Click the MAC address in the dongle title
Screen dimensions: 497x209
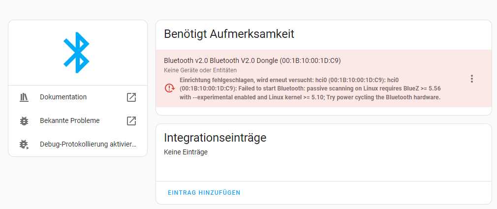311,60
